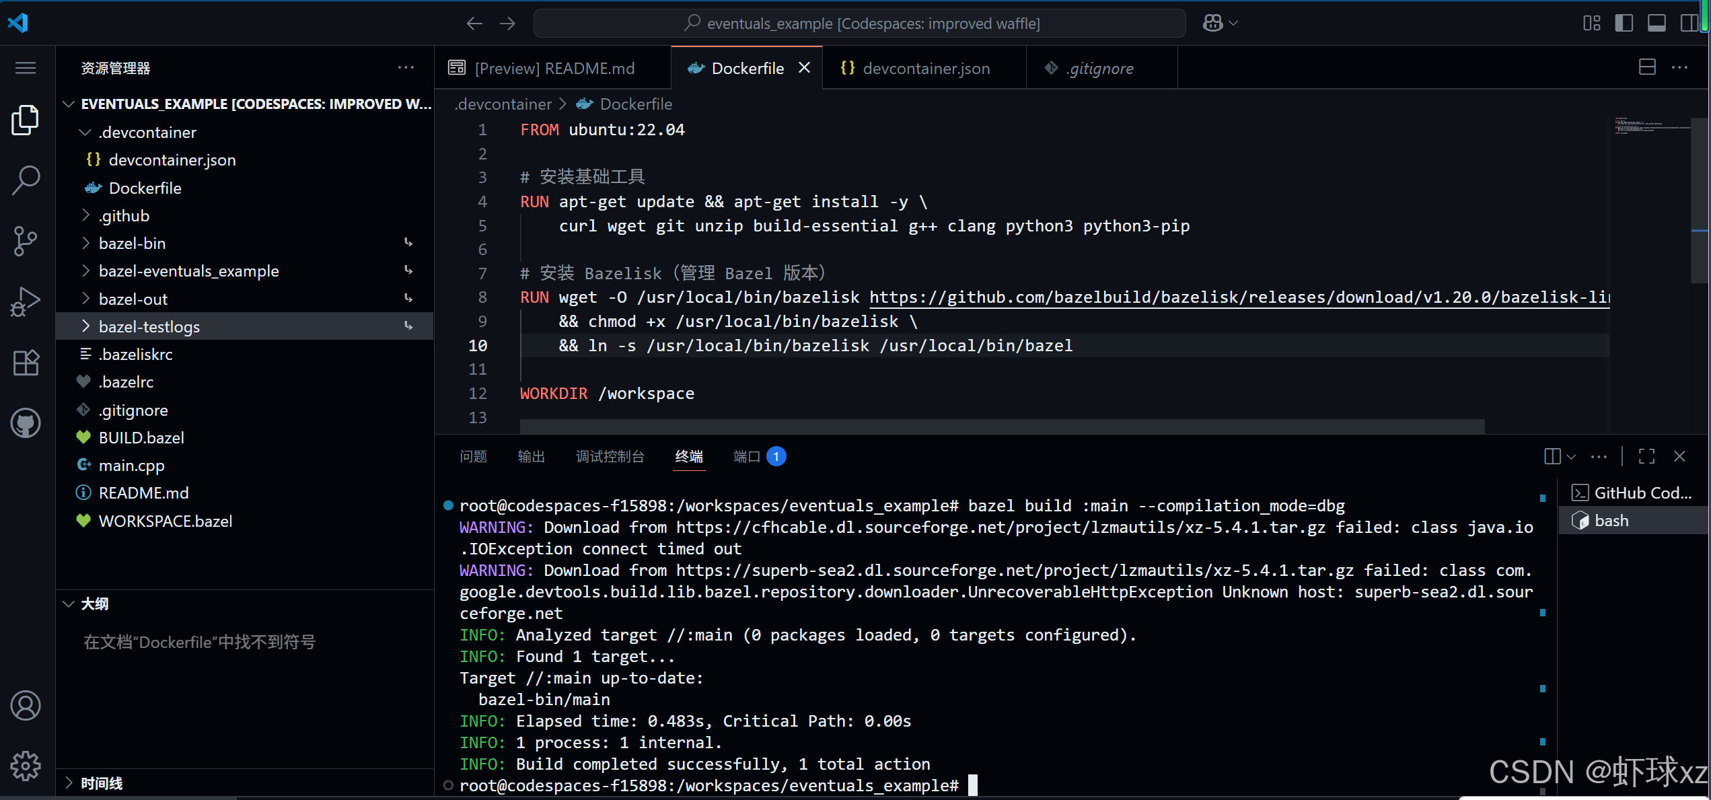
Task: Split the terminal panel
Action: [x=1553, y=457]
